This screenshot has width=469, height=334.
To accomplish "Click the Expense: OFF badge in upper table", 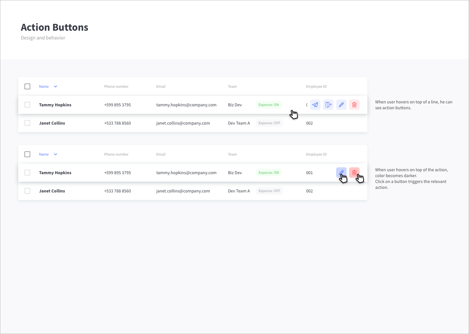I will coord(269,123).
